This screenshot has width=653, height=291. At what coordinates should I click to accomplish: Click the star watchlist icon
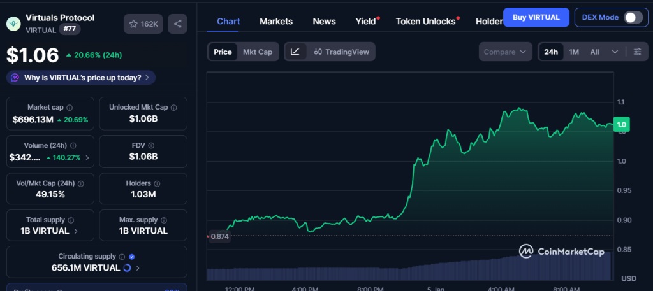point(133,24)
